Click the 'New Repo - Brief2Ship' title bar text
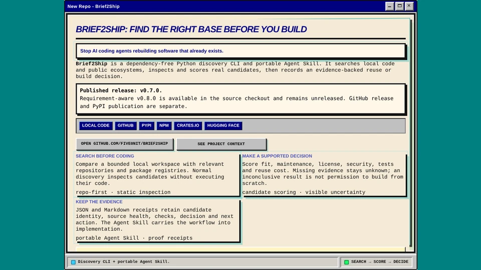Viewport: 481px width, 270px height. [94, 6]
